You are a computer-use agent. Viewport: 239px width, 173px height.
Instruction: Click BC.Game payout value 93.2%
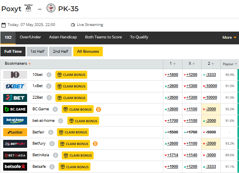[230, 109]
